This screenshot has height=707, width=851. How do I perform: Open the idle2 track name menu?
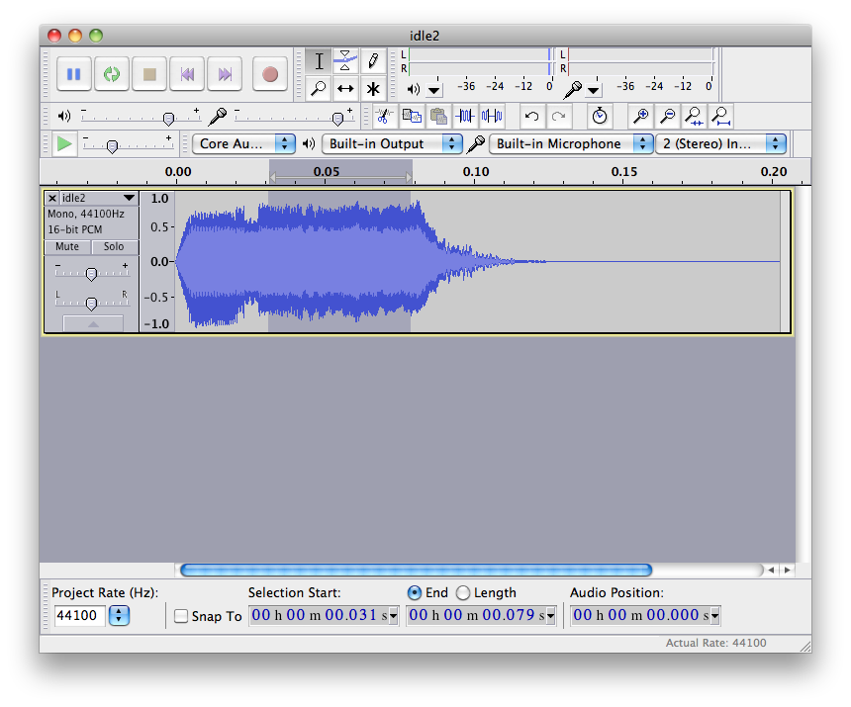tap(96, 198)
